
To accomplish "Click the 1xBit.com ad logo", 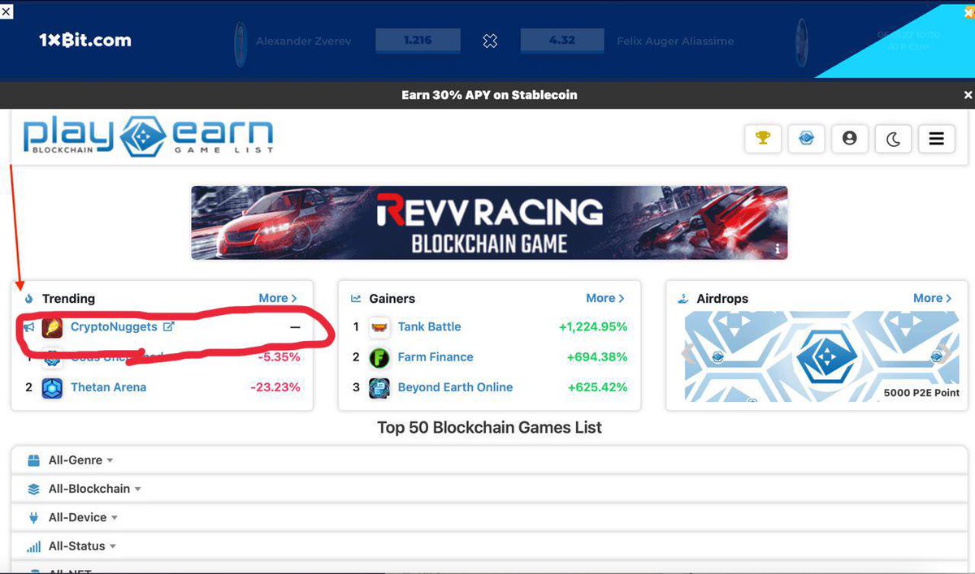I will (84, 41).
